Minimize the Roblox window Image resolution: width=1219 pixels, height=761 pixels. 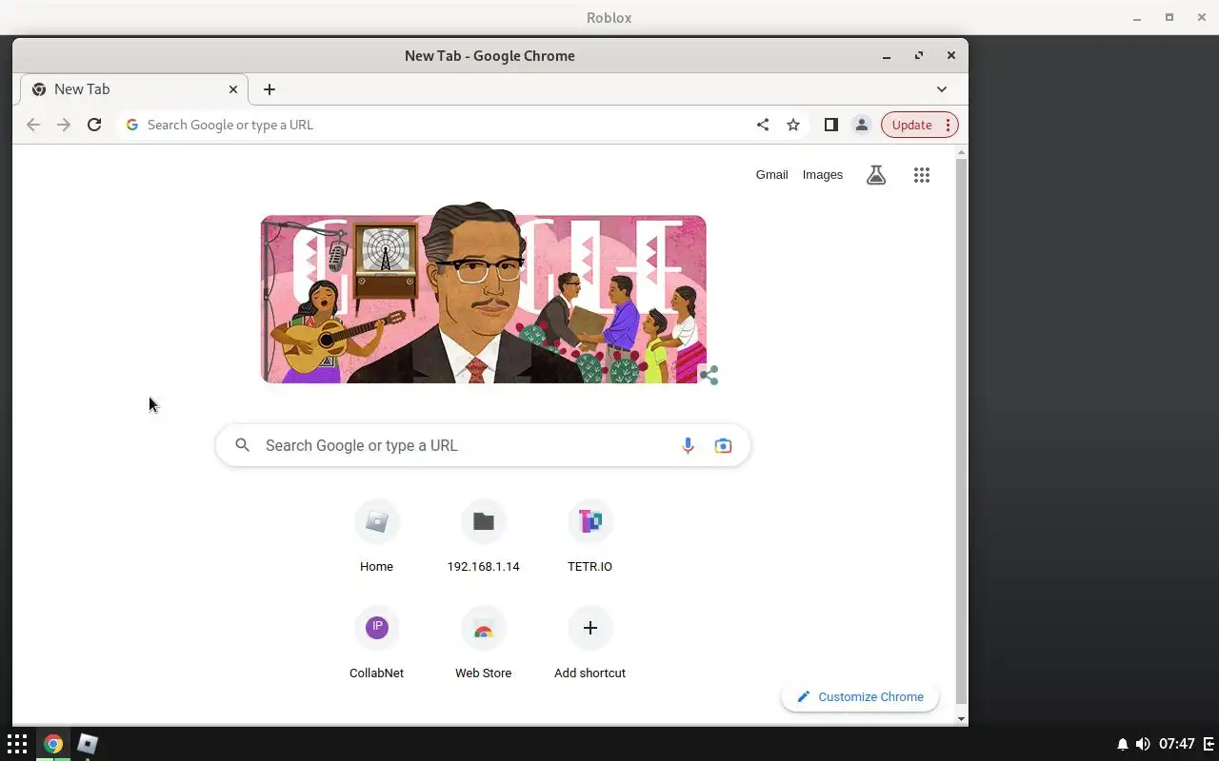(x=1137, y=17)
